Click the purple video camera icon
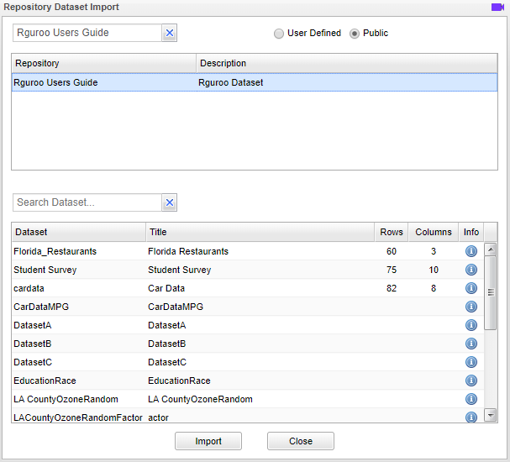The image size is (510, 462). point(497,7)
